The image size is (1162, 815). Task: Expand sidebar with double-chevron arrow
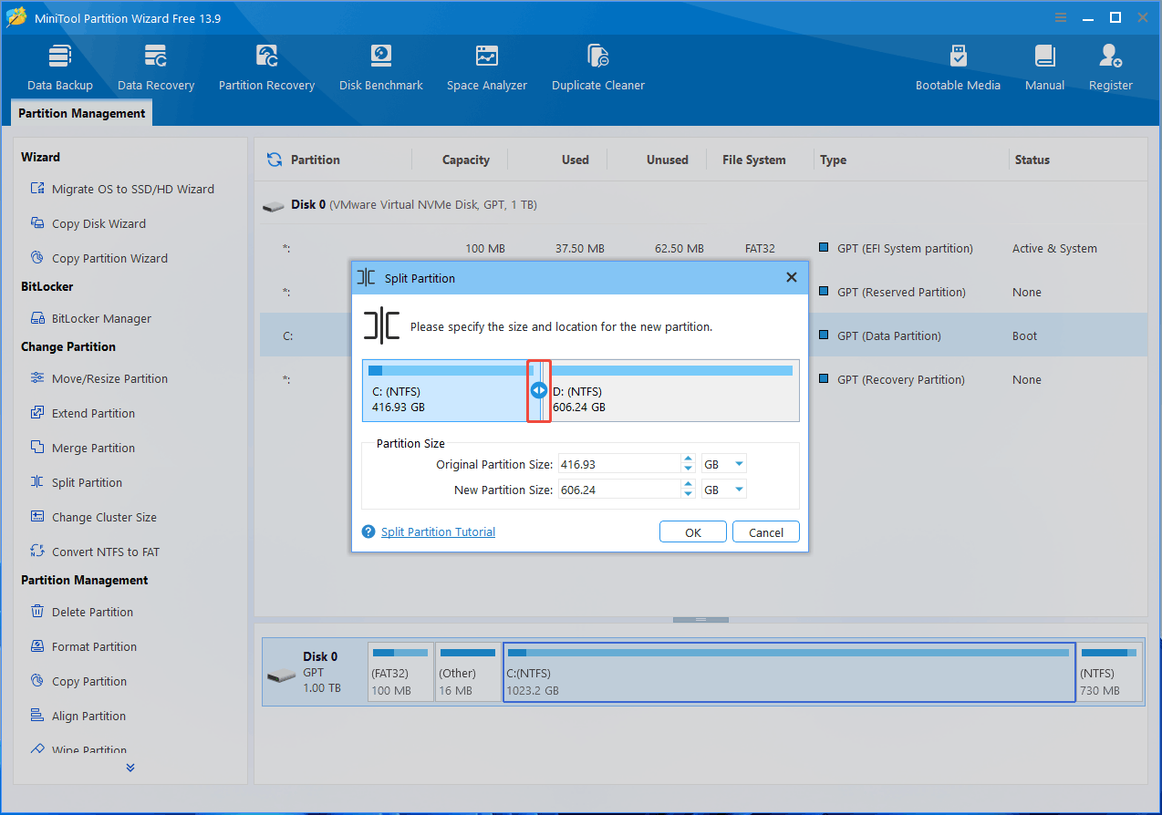[130, 768]
